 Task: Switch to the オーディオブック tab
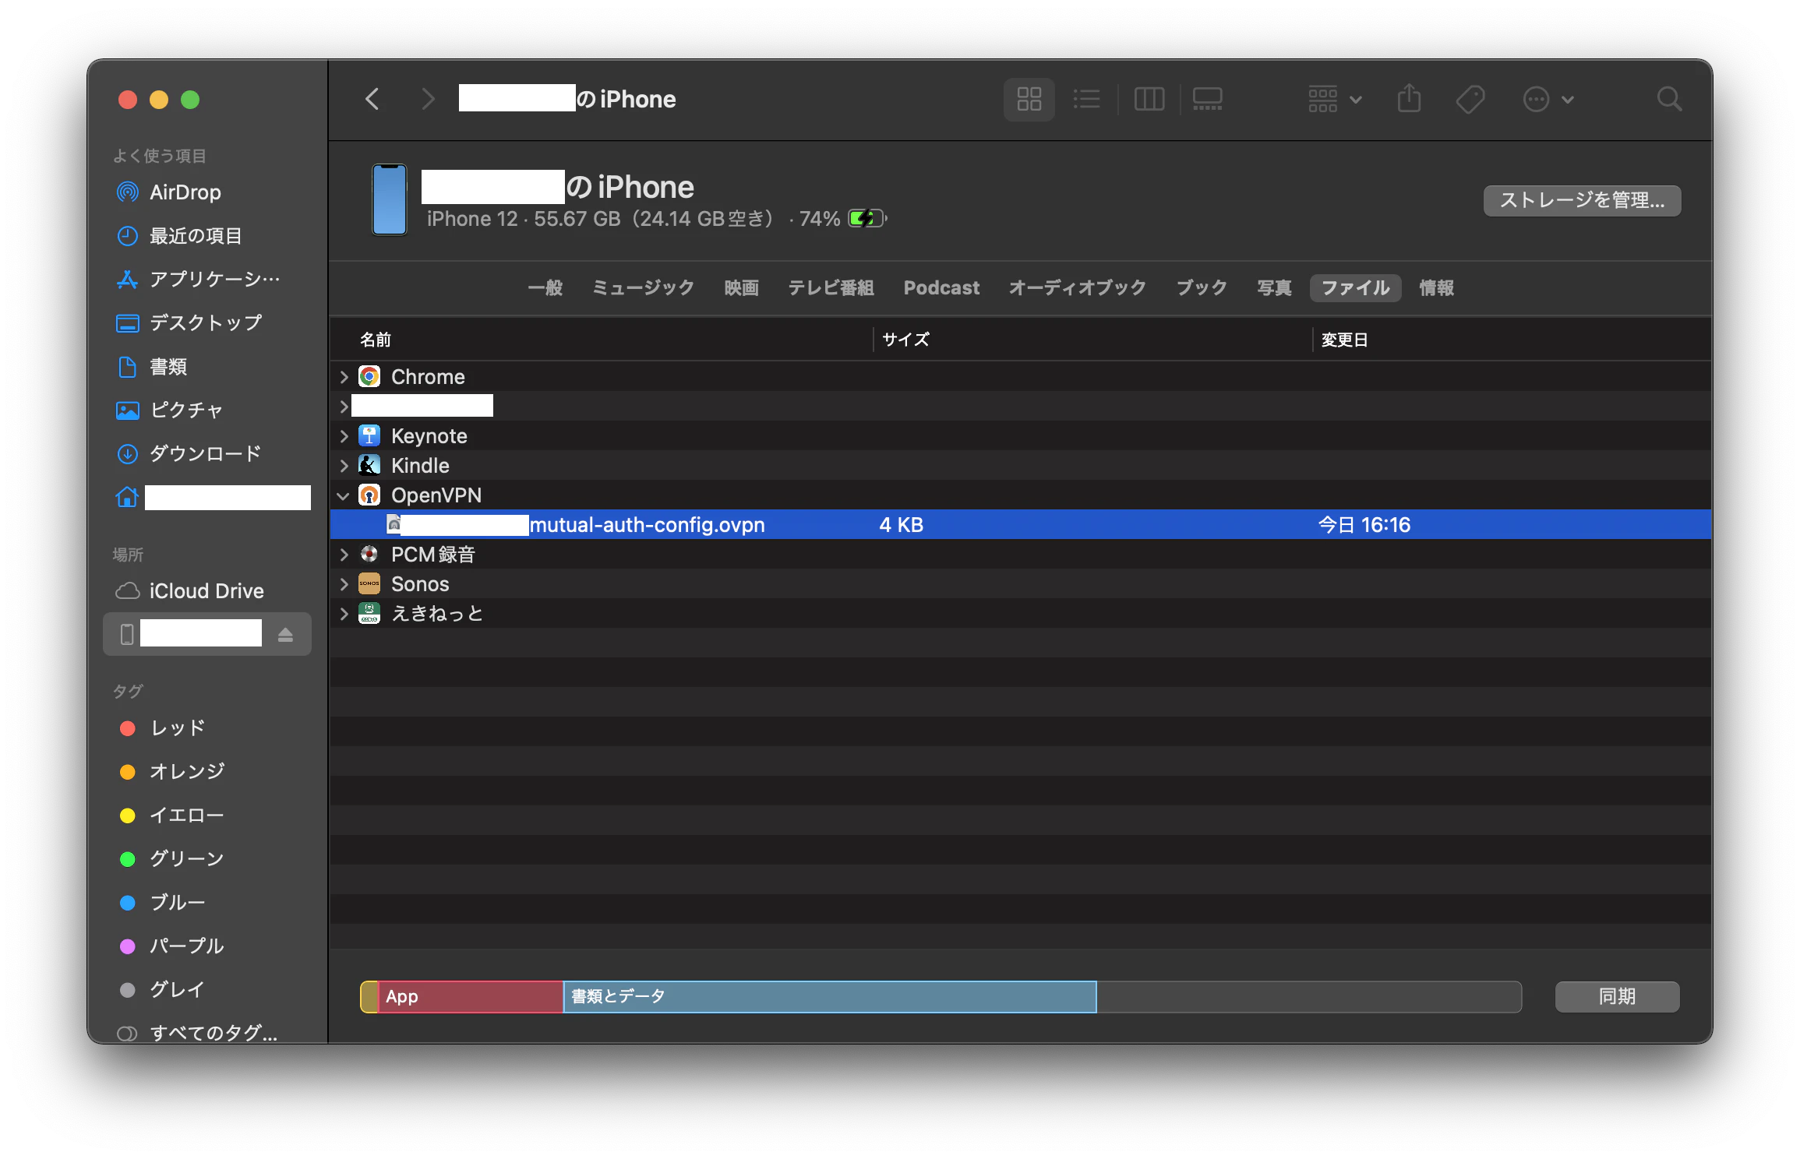(1078, 288)
